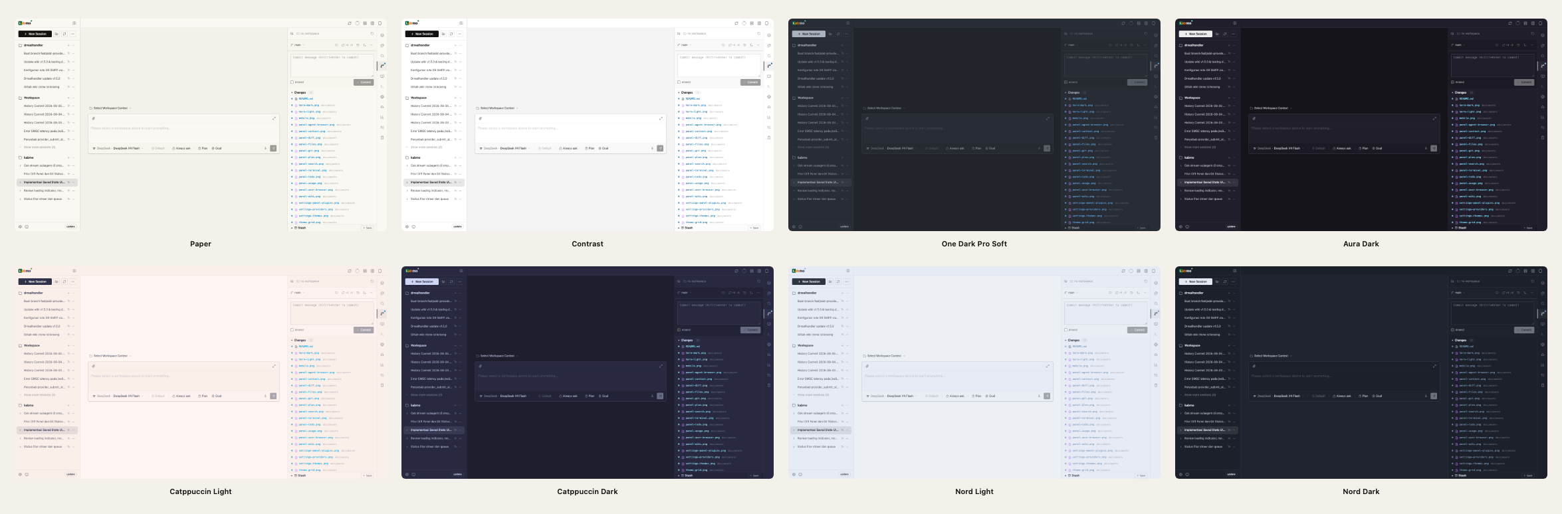
Task: Click the Nord Dark theme label
Action: (x=1361, y=491)
